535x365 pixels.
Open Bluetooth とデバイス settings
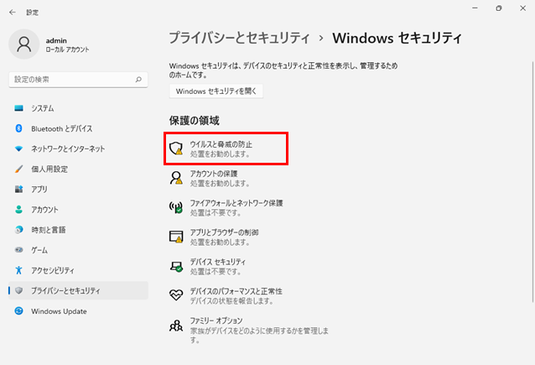point(79,128)
